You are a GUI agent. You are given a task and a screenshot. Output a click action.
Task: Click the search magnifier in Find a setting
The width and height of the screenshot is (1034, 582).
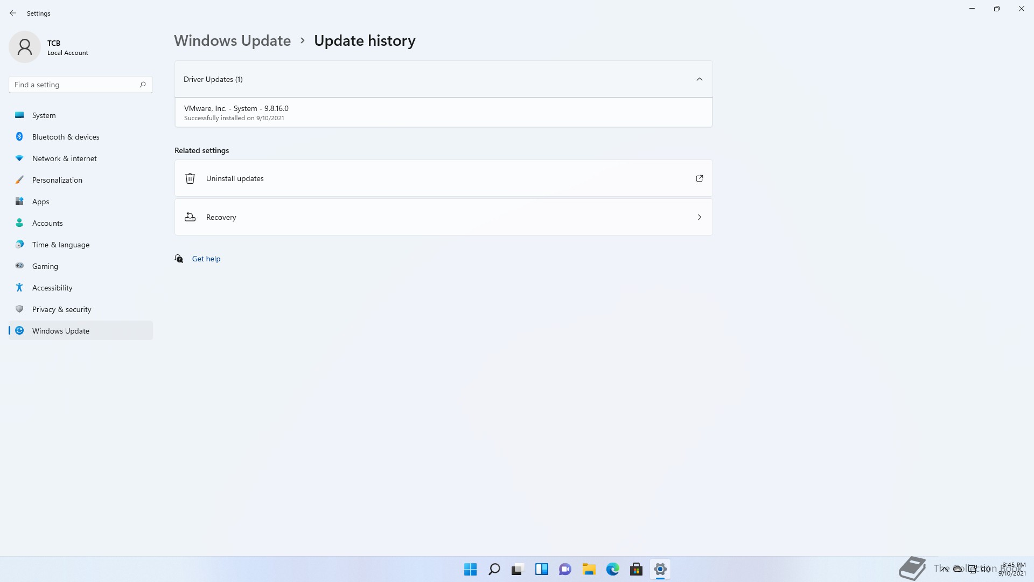click(x=143, y=85)
